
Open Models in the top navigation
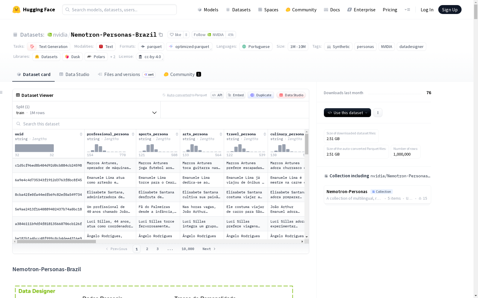208,10
